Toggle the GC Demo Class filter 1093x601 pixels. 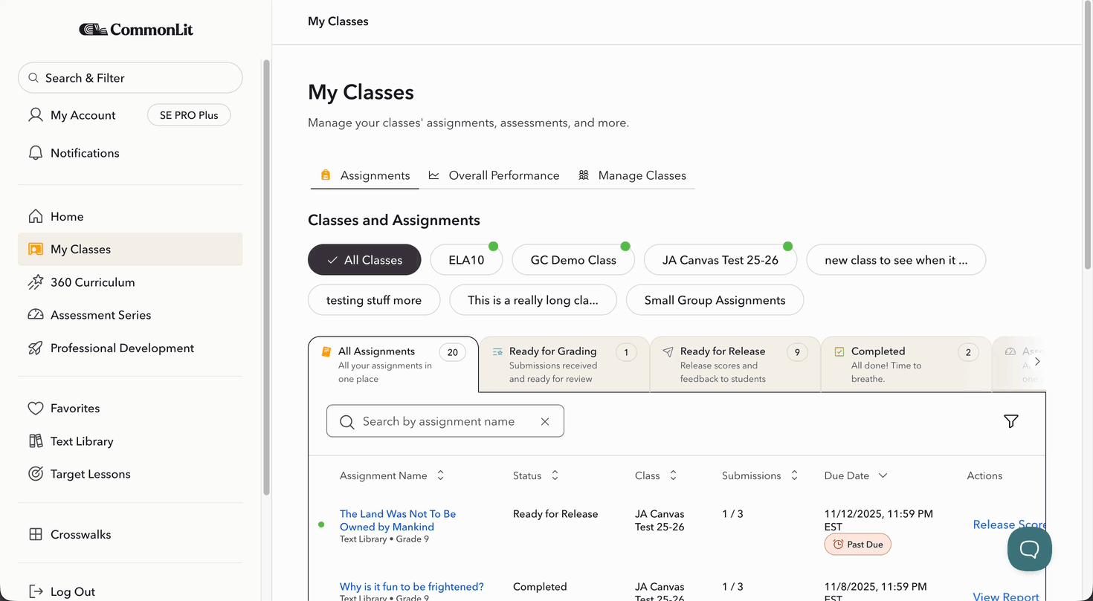pyautogui.click(x=573, y=260)
